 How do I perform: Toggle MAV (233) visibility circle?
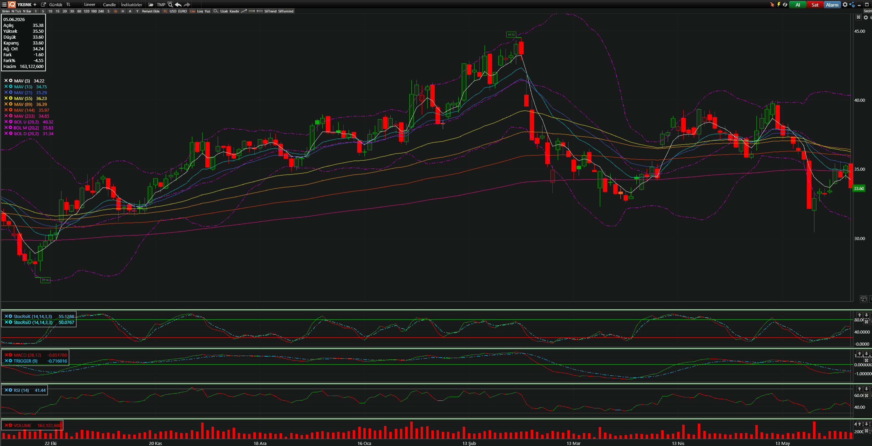pos(11,116)
